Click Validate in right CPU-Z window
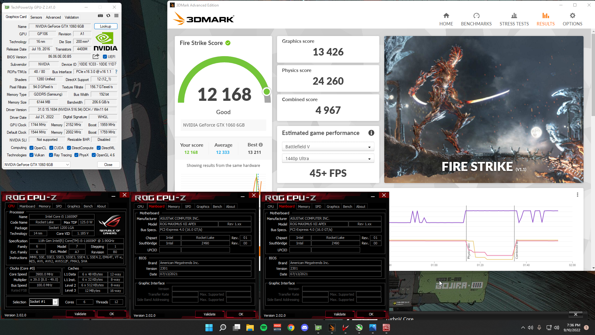This screenshot has width=595, height=335. pyautogui.click(x=340, y=314)
